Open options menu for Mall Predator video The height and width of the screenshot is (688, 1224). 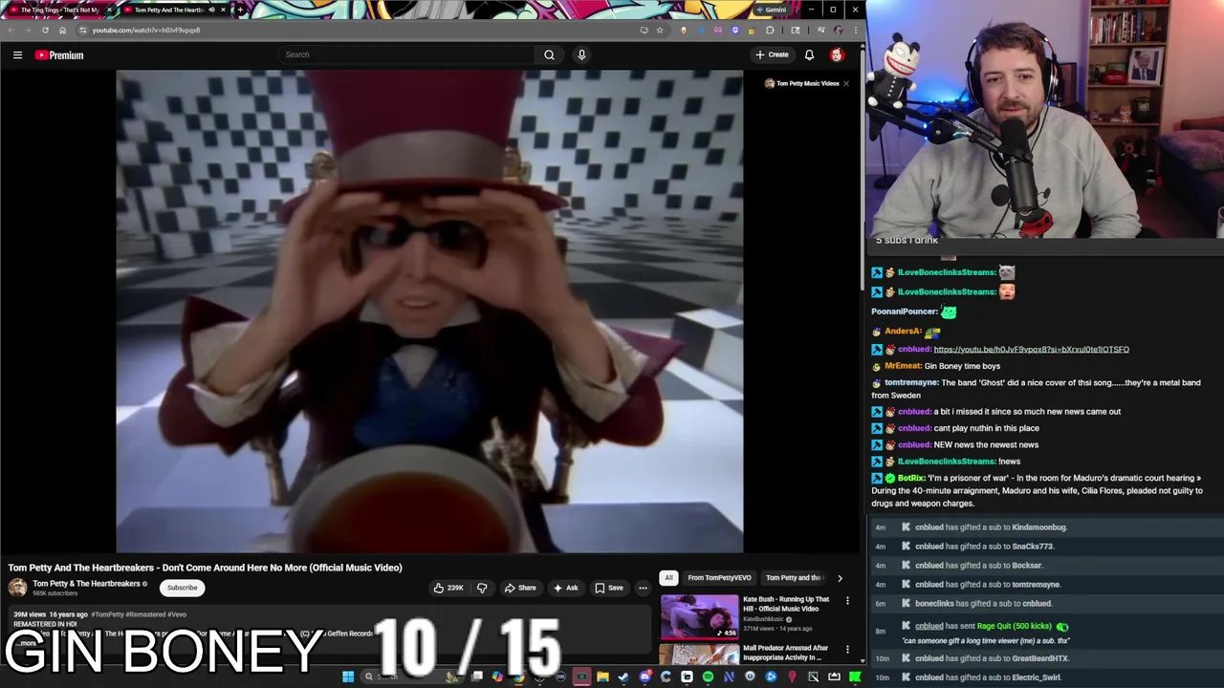click(847, 650)
